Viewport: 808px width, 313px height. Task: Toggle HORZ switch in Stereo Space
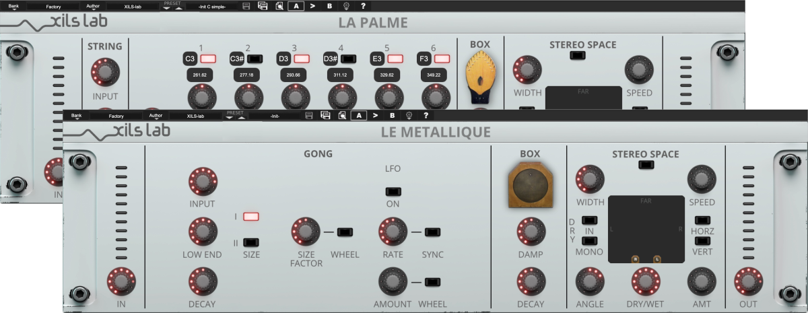[x=702, y=220]
